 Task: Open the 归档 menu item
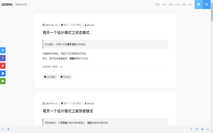pos(164,5)
